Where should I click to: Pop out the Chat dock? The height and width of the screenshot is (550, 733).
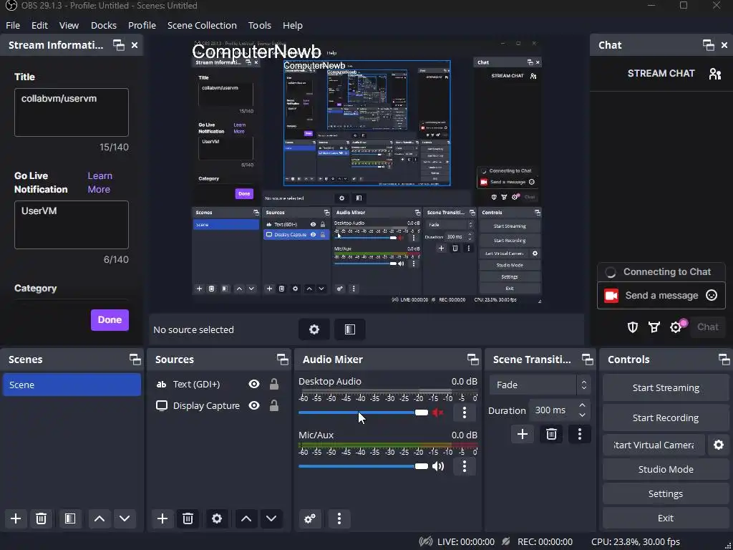[x=708, y=45]
